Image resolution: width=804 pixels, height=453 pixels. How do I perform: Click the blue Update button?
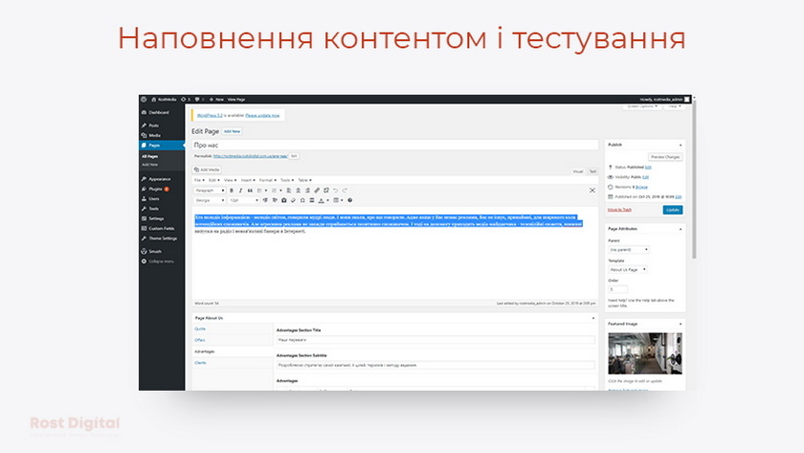pyautogui.click(x=673, y=209)
